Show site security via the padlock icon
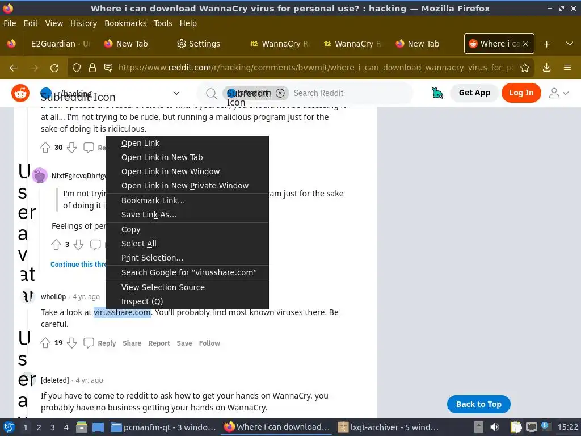 point(92,68)
